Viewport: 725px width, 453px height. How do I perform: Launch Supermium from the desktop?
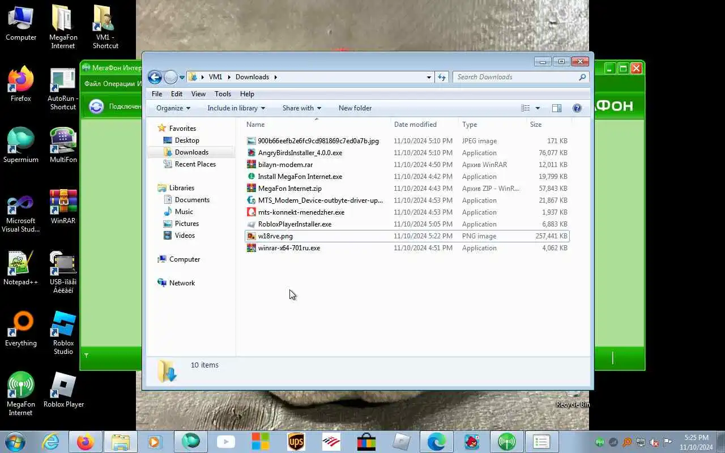21,146
